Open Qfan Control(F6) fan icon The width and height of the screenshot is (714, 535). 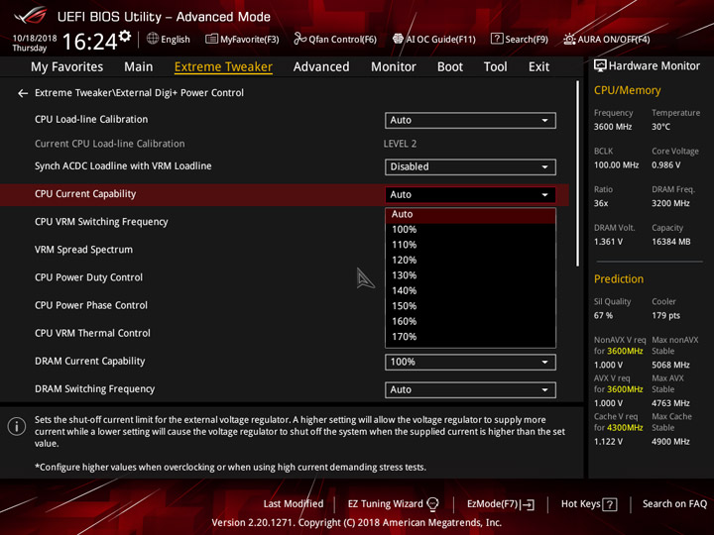[299, 39]
